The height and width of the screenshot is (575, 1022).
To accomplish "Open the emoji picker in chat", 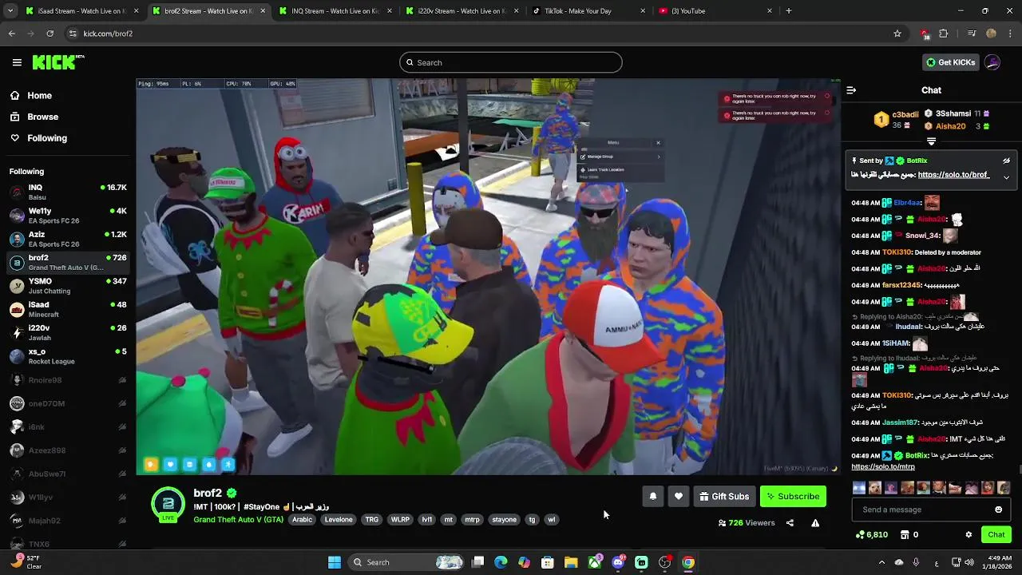I will [998, 510].
